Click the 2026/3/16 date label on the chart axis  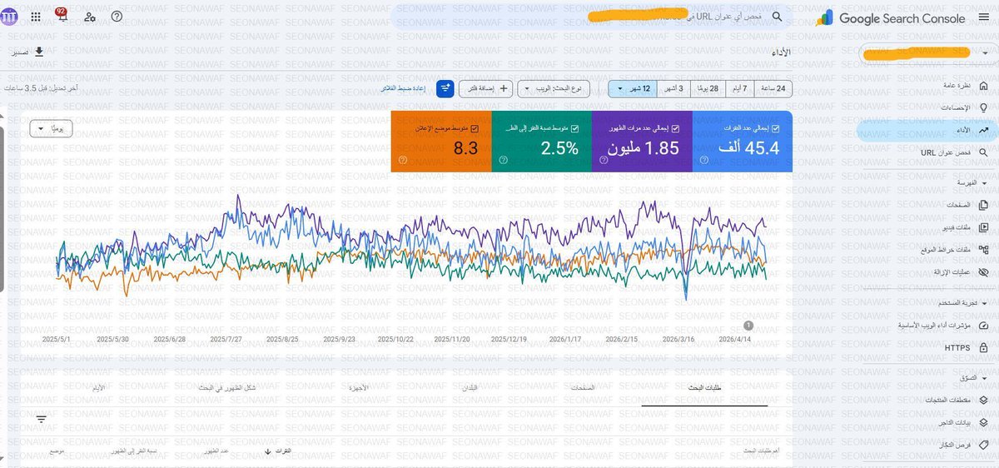677,339
